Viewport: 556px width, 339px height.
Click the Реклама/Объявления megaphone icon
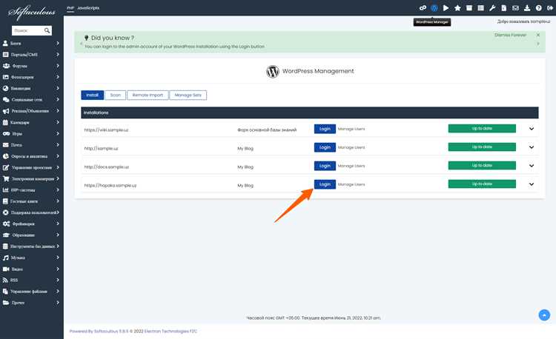click(x=6, y=111)
